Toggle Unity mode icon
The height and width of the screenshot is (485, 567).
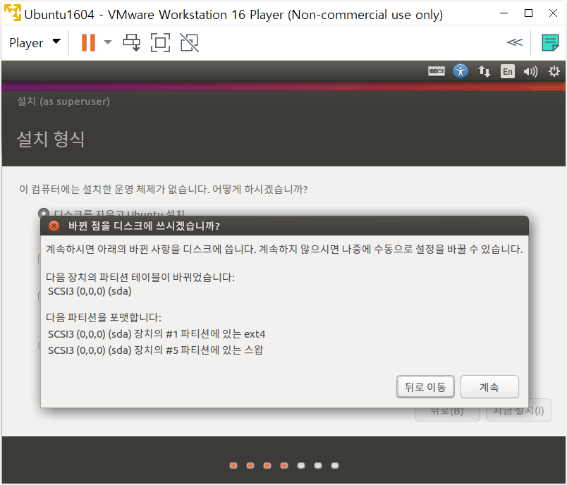pos(190,42)
